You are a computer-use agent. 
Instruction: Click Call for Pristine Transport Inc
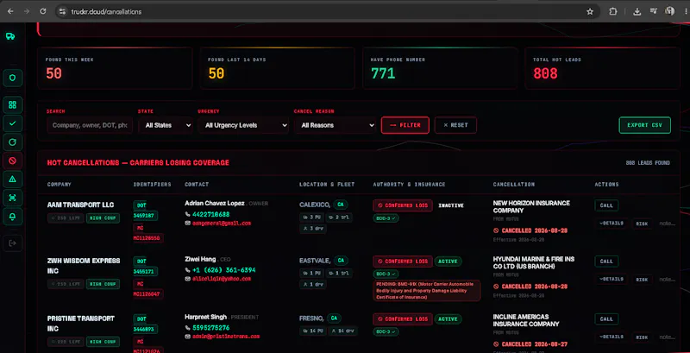(606, 319)
